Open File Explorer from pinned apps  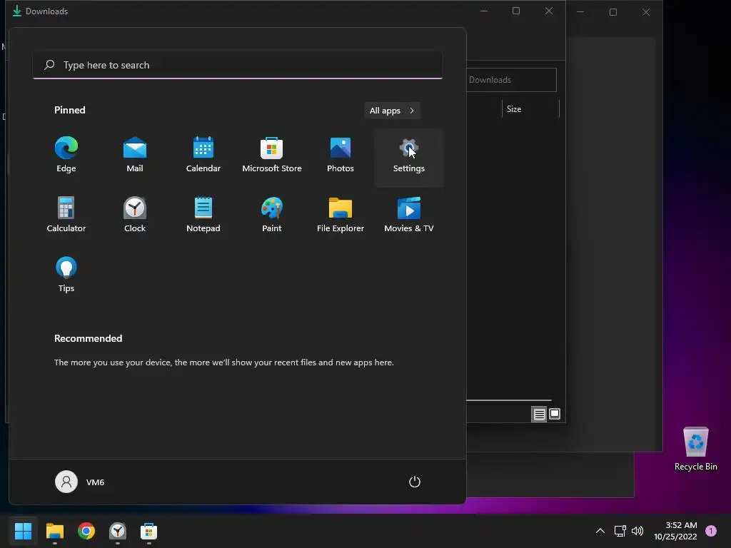click(341, 215)
